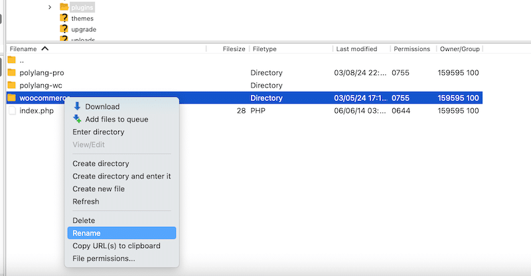Select Delete from the context menu
Image resolution: width=531 pixels, height=276 pixels.
tap(84, 220)
